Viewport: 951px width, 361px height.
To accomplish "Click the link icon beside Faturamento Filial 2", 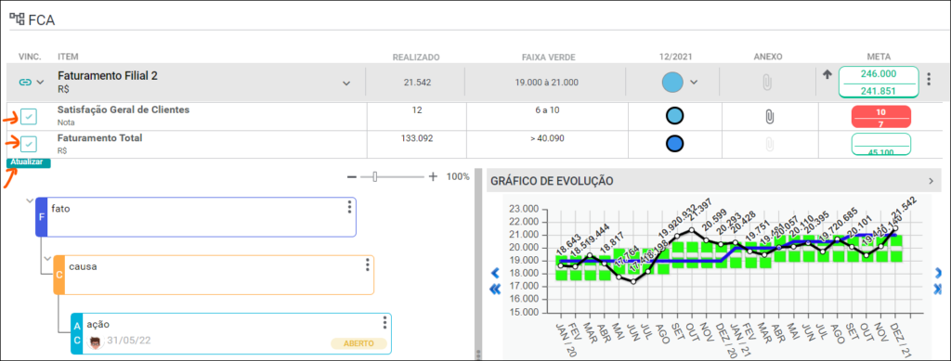I will pyautogui.click(x=25, y=83).
